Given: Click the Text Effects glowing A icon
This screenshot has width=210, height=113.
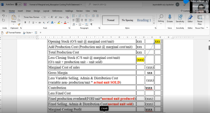Looking at the screenshot, I should pos(52,22).
